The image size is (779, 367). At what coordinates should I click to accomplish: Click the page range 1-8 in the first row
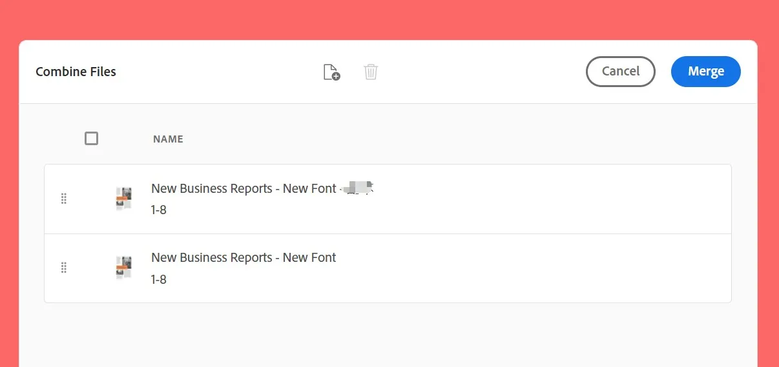159,210
